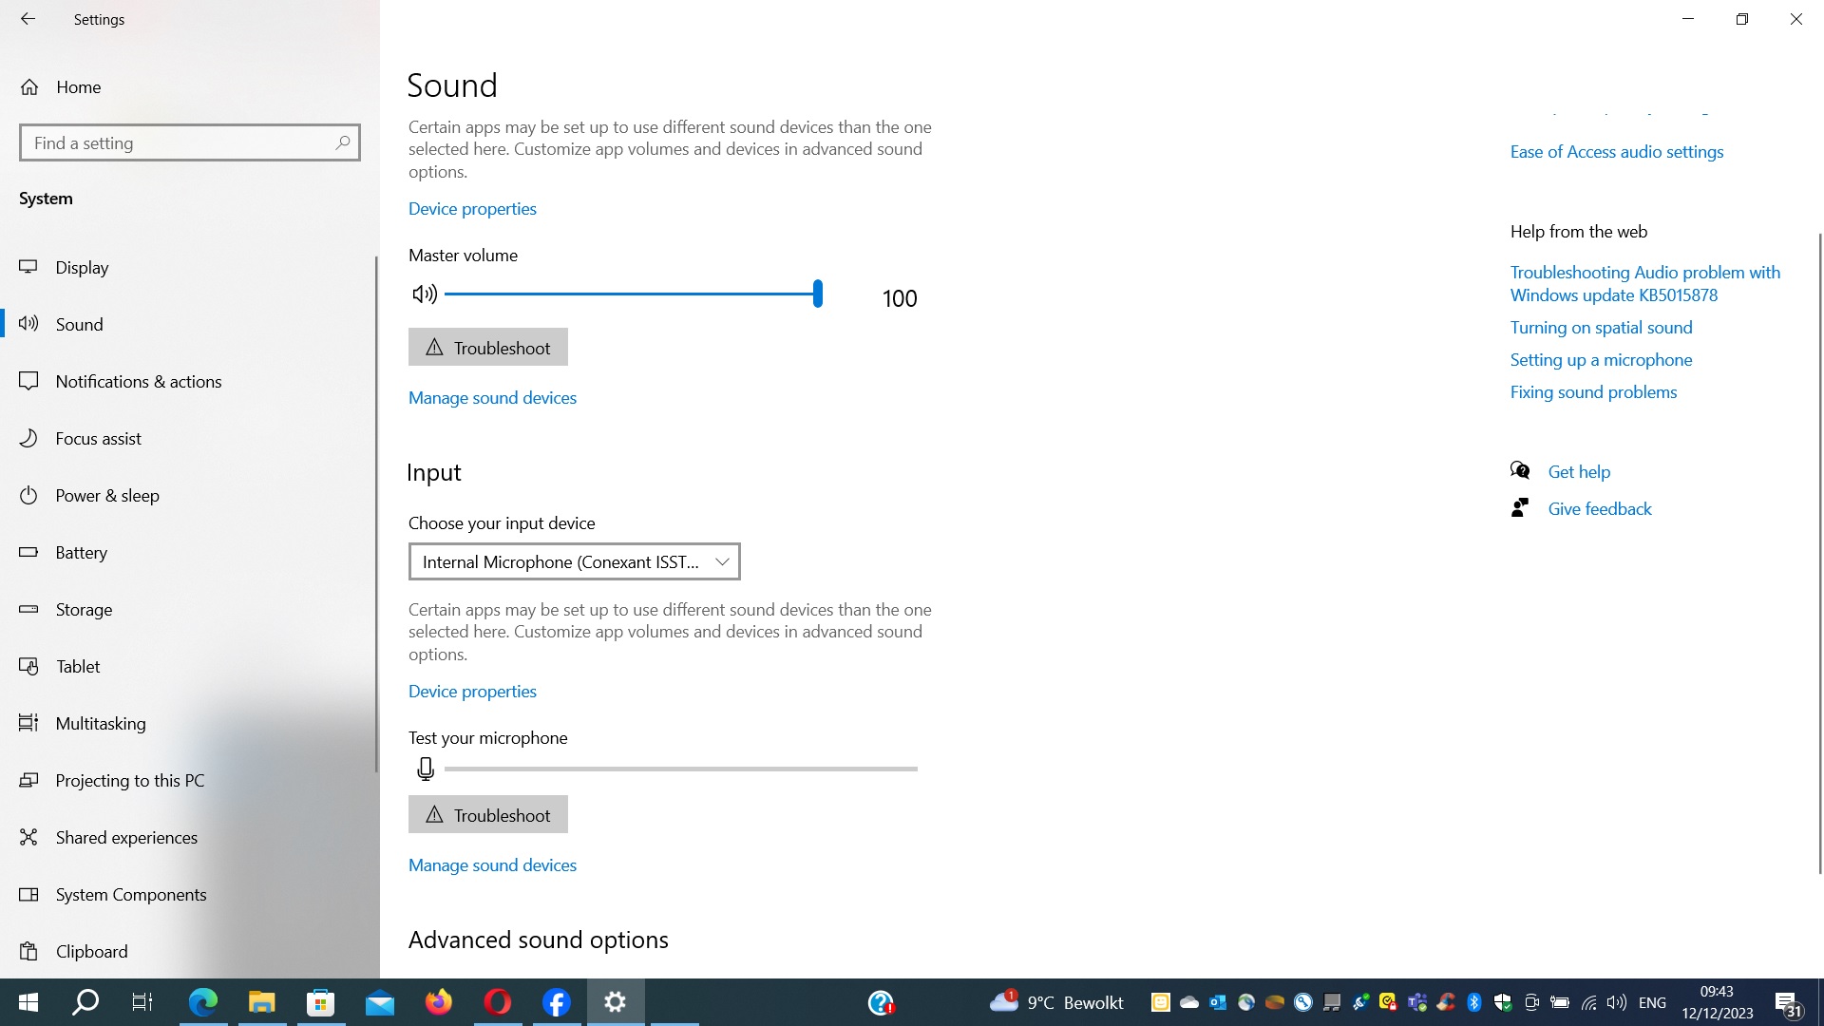Open the Bluetooth icon in the system tray
Screen dimensions: 1824x1026
click(x=1473, y=1002)
